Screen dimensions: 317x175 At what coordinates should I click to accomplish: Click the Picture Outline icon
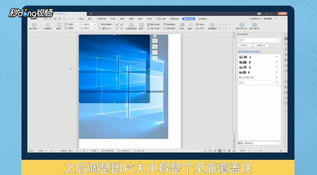(149, 24)
